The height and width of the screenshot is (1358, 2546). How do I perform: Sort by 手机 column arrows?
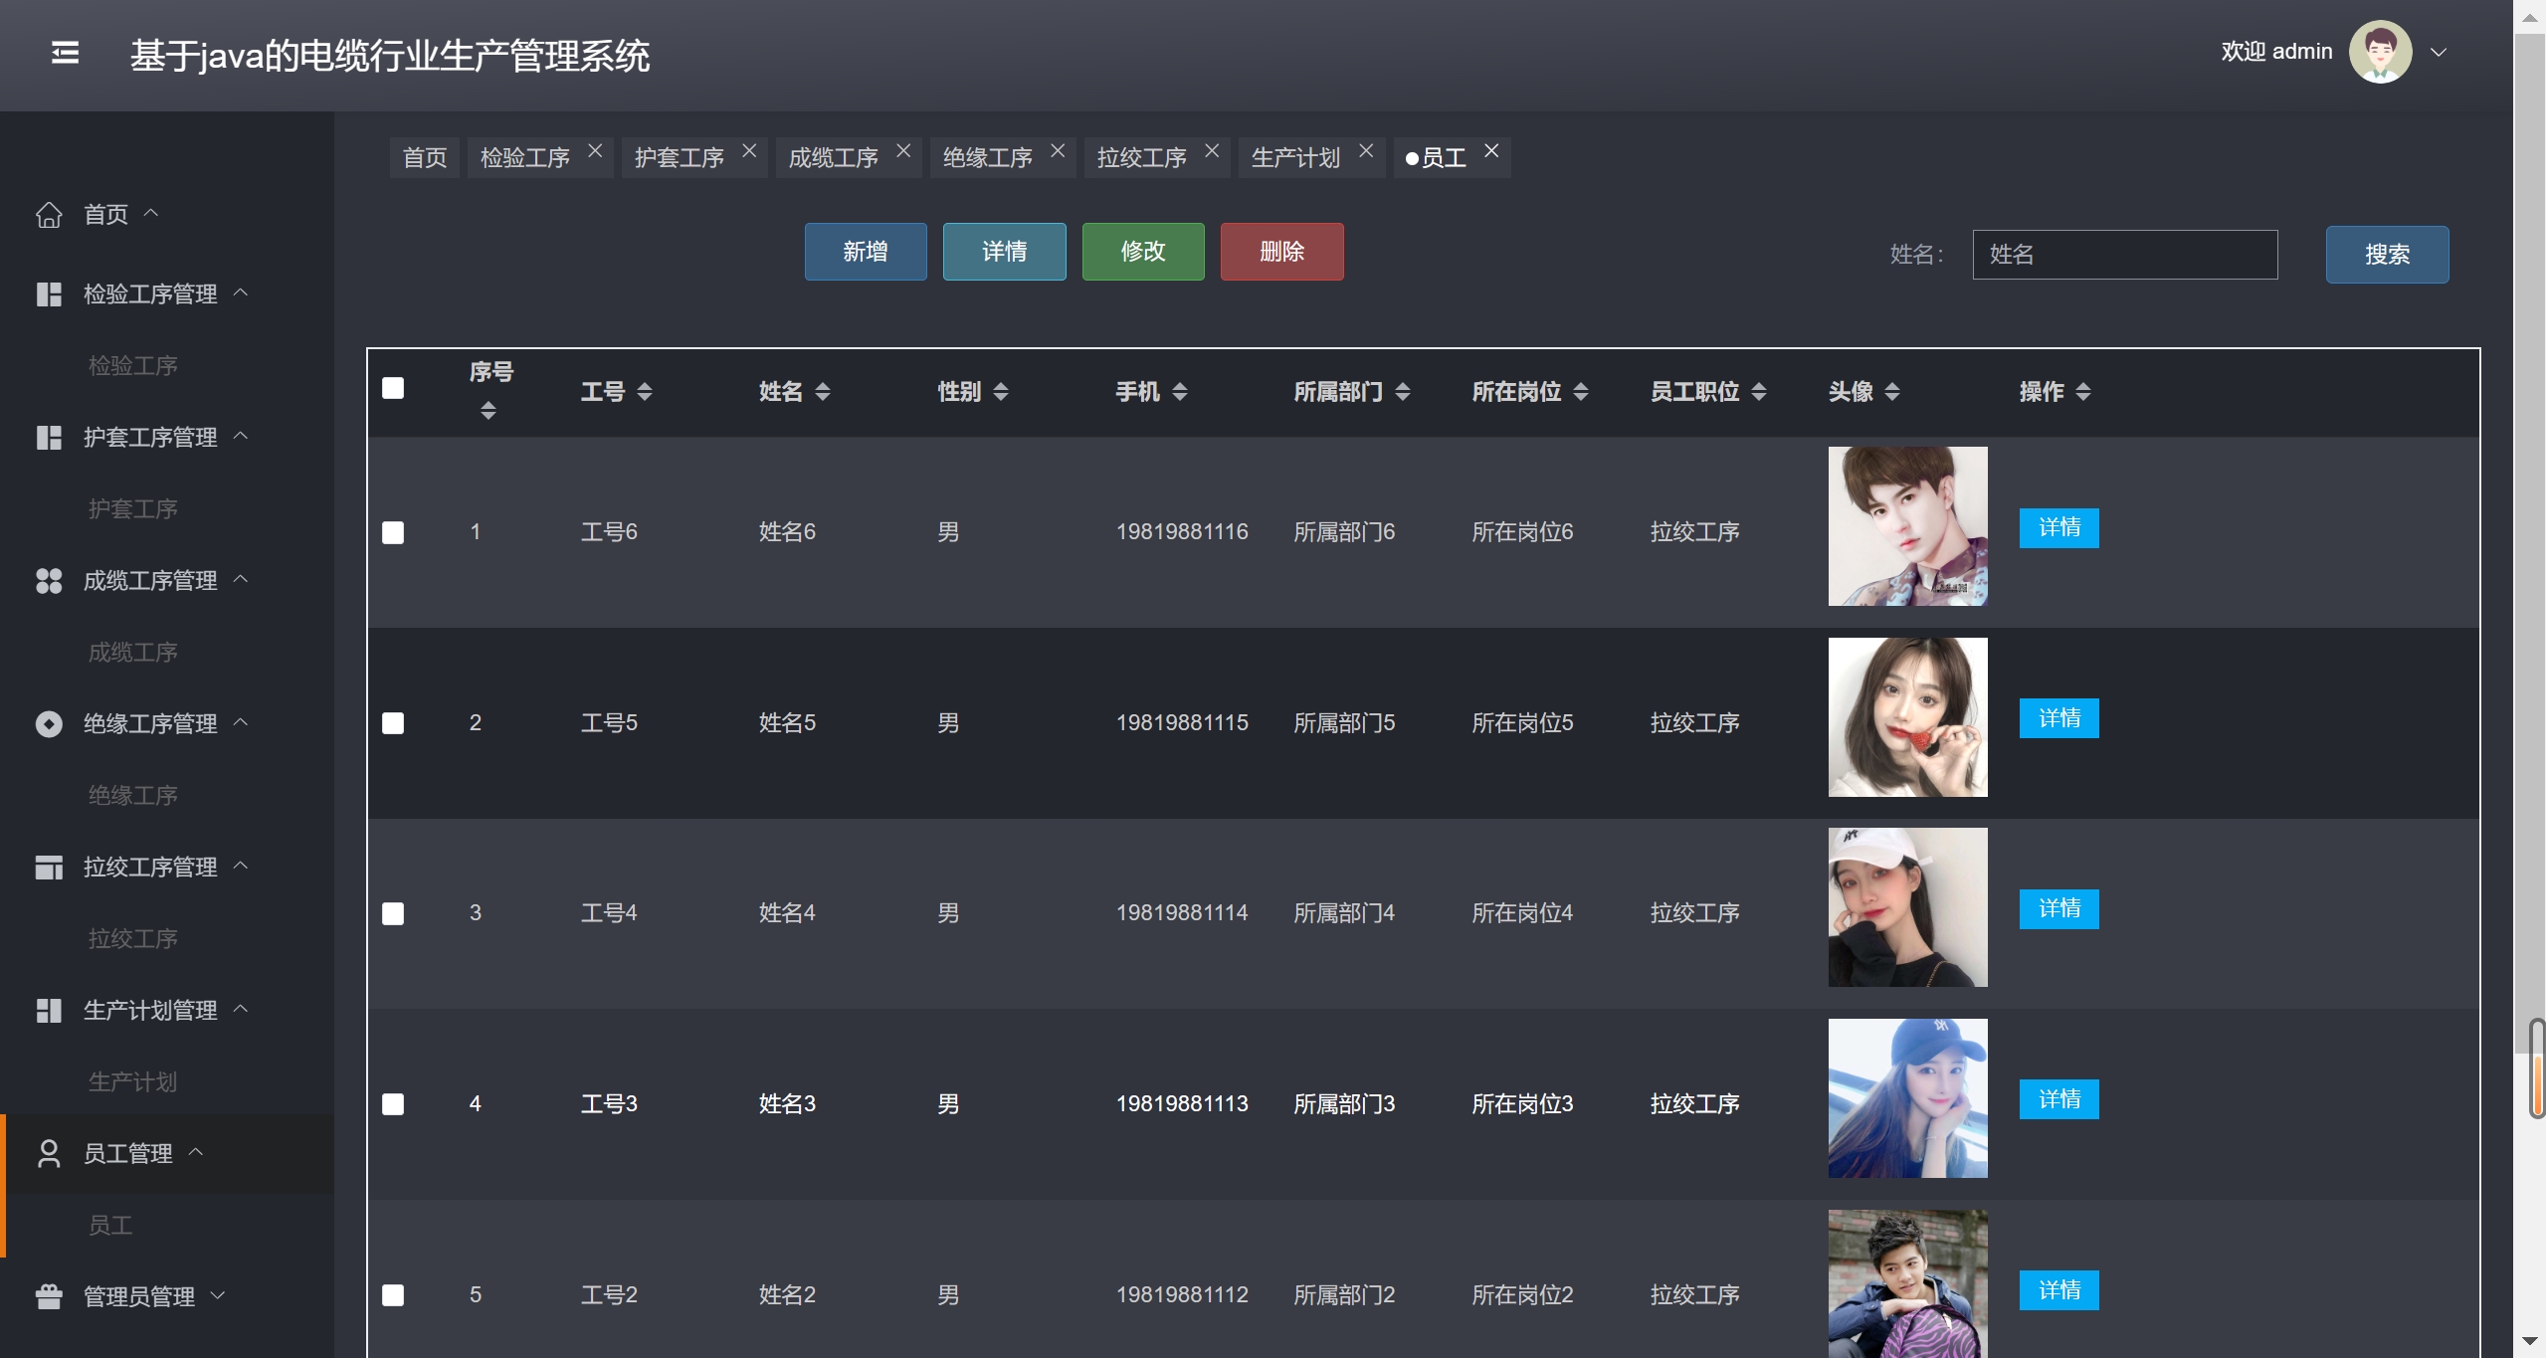click(1180, 392)
